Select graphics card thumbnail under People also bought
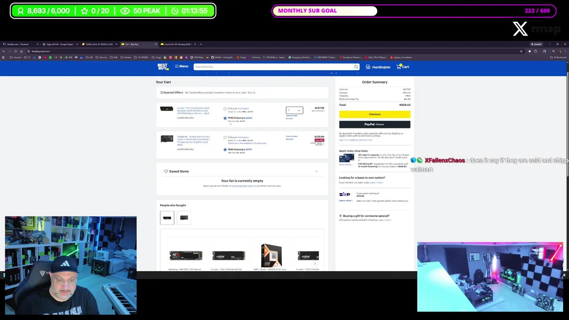This screenshot has height=320, width=569. pyautogui.click(x=184, y=218)
